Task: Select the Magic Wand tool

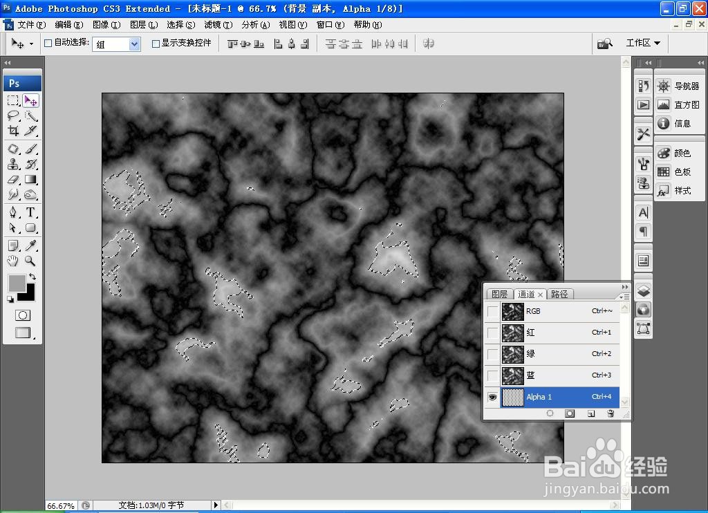Action: tap(30, 115)
